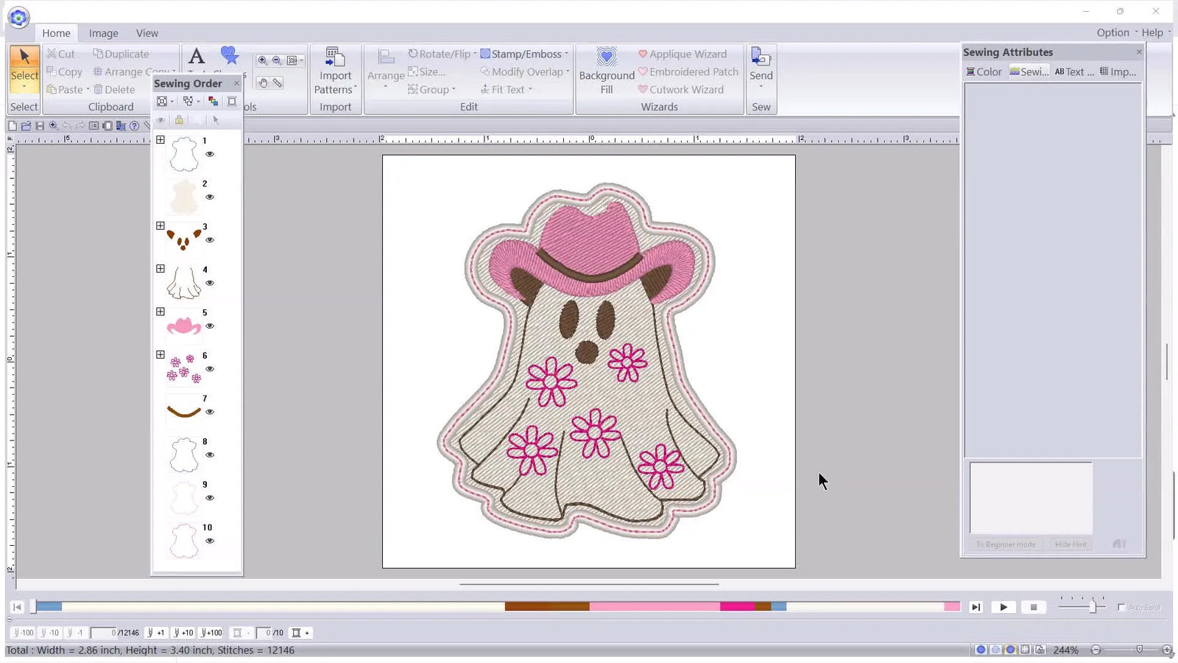Click the lock icon in Sewing Order panel
This screenshot has width=1178, height=663.
[x=179, y=120]
